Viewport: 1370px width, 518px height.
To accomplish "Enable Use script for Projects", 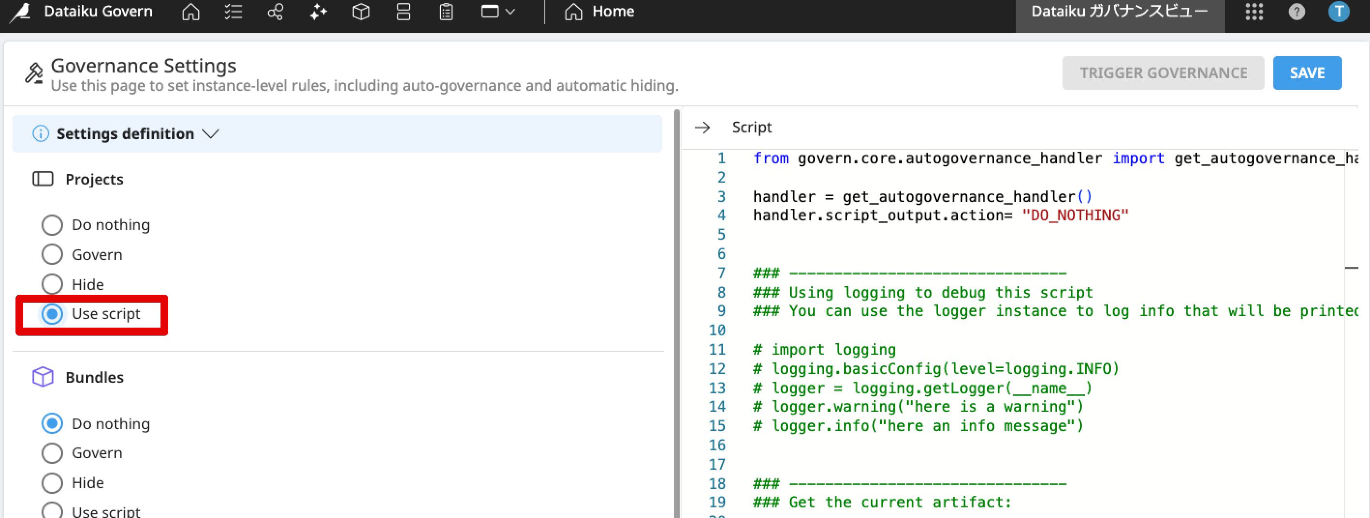I will point(53,314).
